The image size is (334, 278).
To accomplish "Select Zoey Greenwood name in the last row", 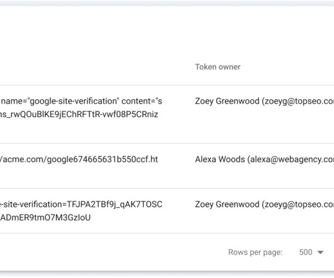I will pos(227,204).
